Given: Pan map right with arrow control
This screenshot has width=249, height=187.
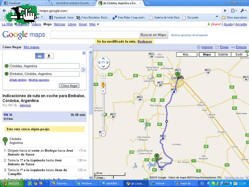Looking at the screenshot, I should tap(107, 63).
